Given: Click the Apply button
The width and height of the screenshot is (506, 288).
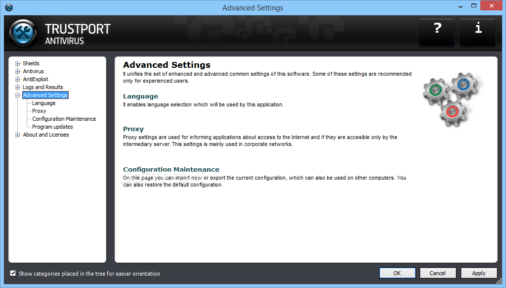Looking at the screenshot, I should click(478, 273).
